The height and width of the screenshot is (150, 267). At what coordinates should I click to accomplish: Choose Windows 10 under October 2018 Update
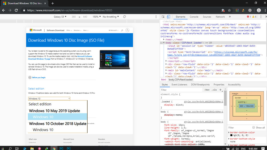58,130
